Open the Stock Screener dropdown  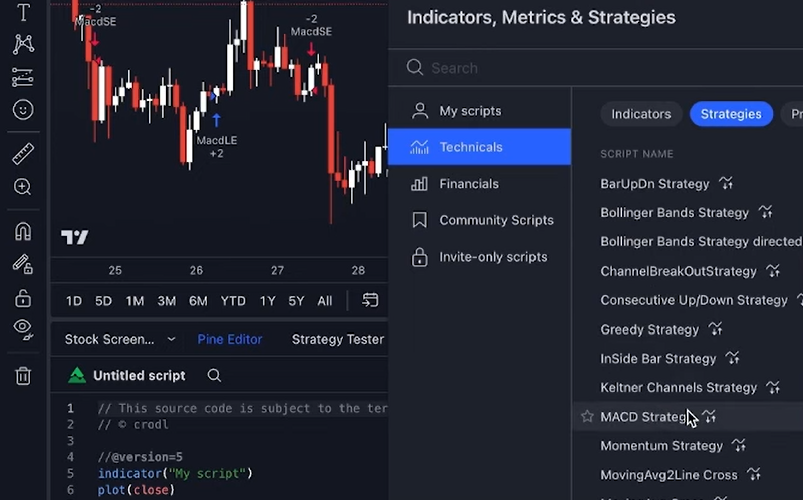coord(119,339)
